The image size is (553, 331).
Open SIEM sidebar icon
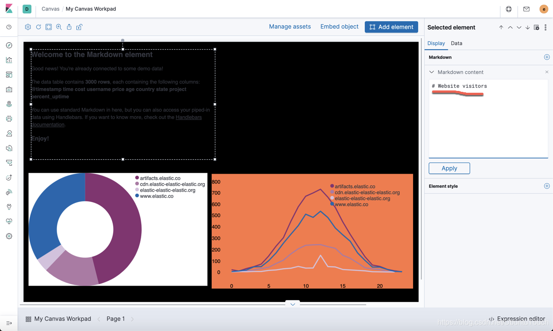tap(9, 192)
